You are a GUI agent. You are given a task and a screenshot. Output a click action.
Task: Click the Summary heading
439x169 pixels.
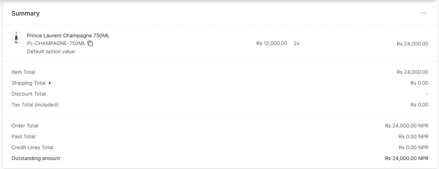click(25, 13)
